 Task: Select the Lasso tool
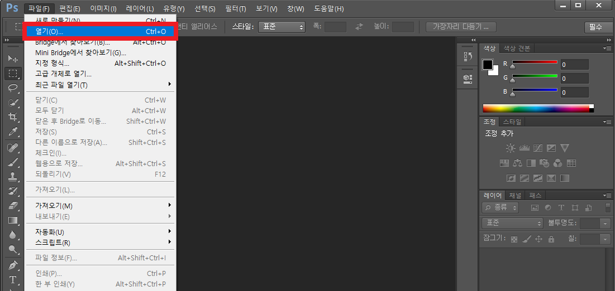13,88
